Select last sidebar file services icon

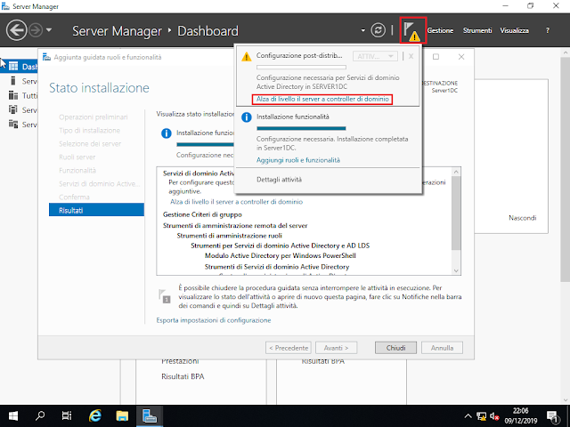click(x=13, y=125)
